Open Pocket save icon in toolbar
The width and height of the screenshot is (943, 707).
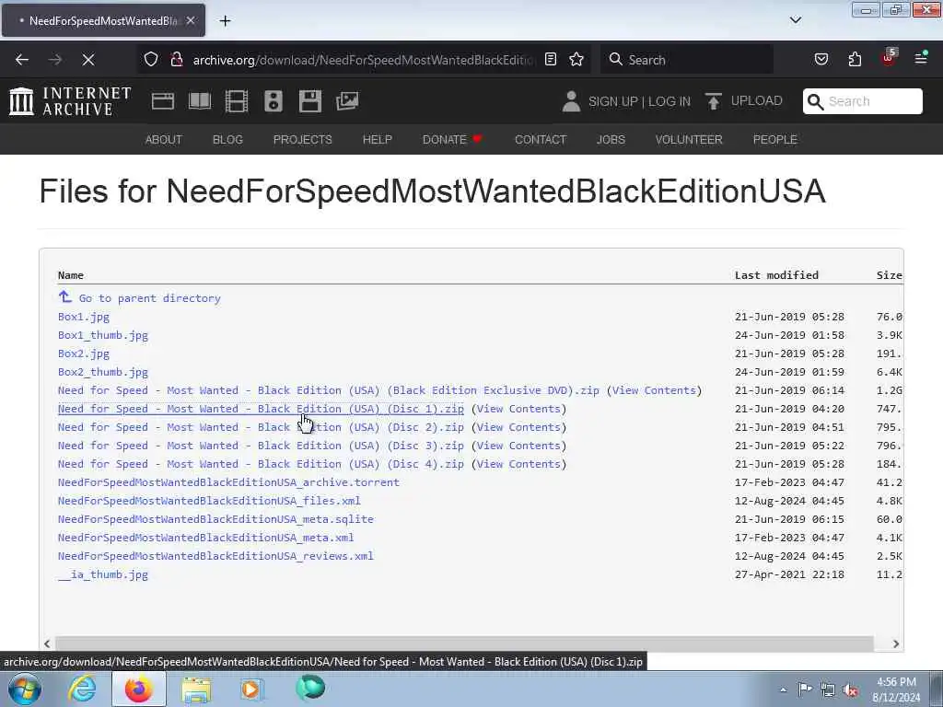[821, 59]
